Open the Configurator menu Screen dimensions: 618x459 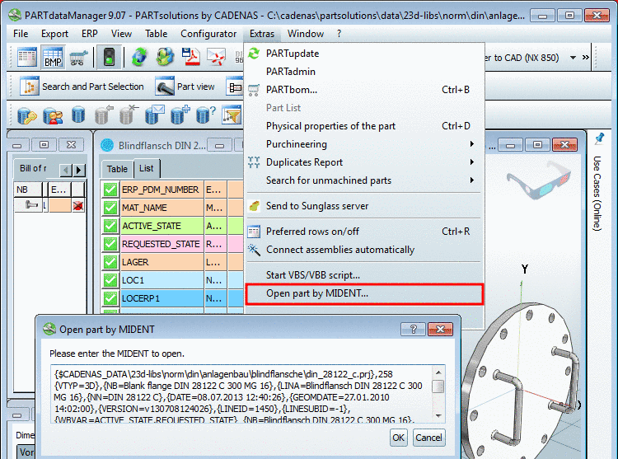(x=208, y=34)
